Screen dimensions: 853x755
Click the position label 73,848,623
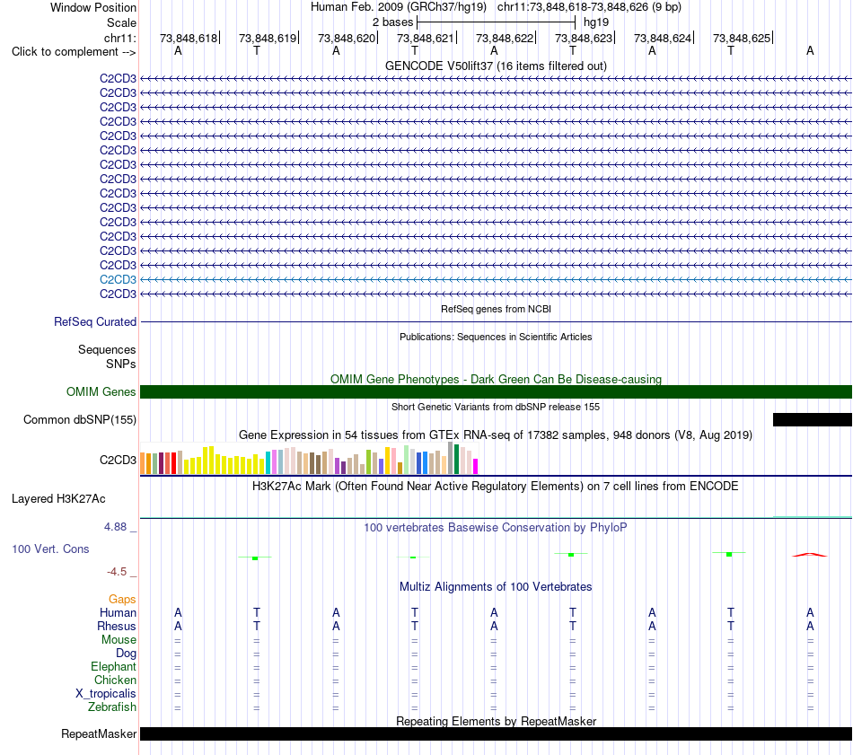click(584, 38)
